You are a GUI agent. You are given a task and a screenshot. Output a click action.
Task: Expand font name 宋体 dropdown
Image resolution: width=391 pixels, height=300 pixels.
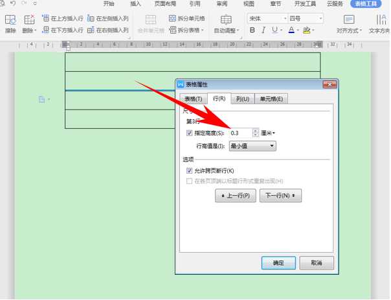click(x=285, y=19)
